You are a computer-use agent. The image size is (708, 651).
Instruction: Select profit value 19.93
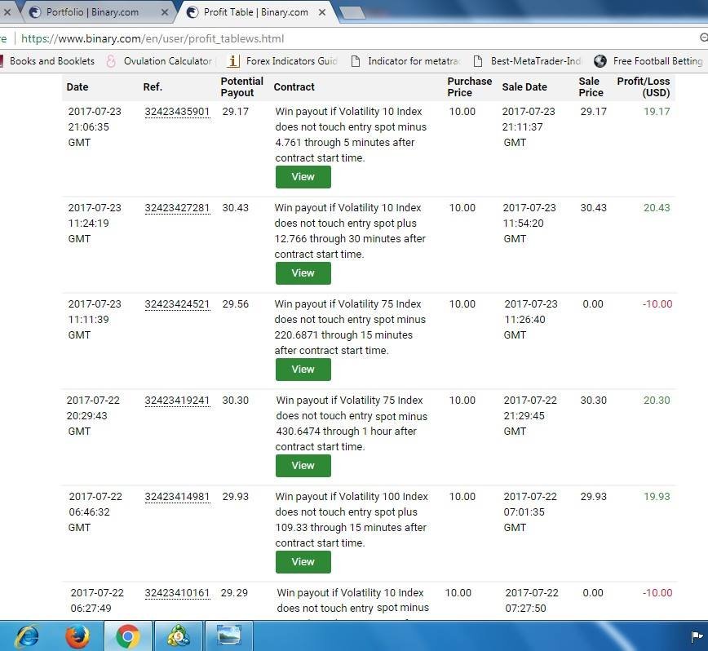click(x=657, y=496)
